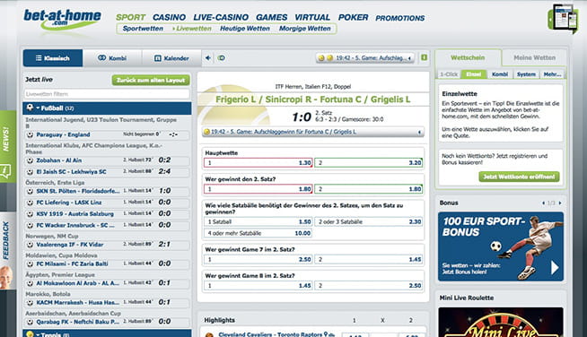
Task: Open Cleveland Cavaliers - Toronto Raptors highlight
Action: (270, 334)
